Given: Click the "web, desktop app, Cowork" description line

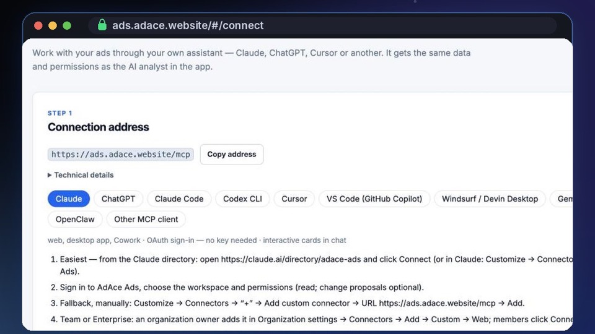Looking at the screenshot, I should click(x=196, y=240).
